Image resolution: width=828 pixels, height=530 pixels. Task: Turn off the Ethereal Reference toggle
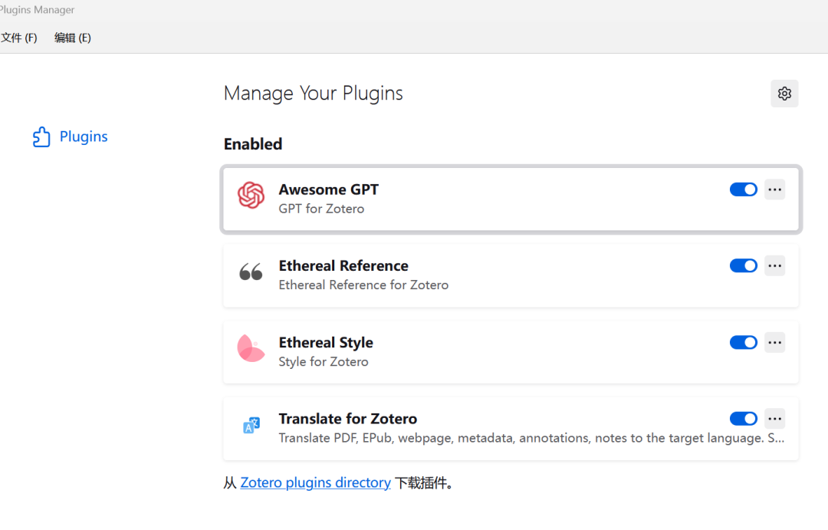(x=743, y=266)
